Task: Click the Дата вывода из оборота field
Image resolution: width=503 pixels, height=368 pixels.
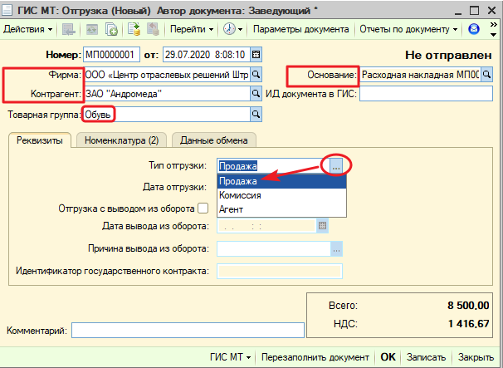Action: [267, 226]
